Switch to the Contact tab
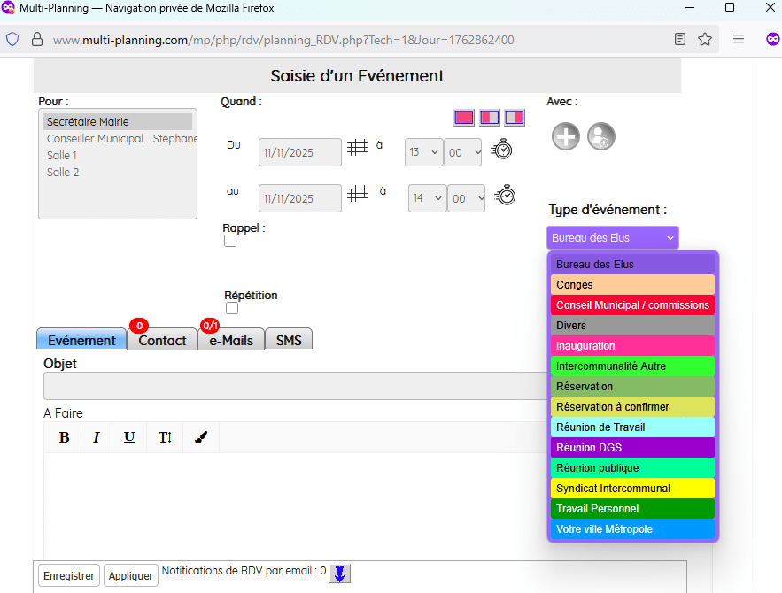The width and height of the screenshot is (782, 593). pos(162,341)
